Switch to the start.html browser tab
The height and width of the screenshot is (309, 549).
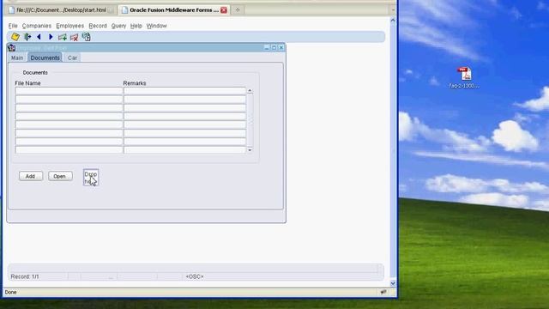point(61,10)
